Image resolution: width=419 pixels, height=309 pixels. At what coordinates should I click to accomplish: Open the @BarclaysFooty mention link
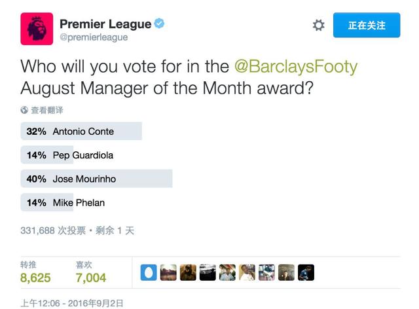click(296, 66)
